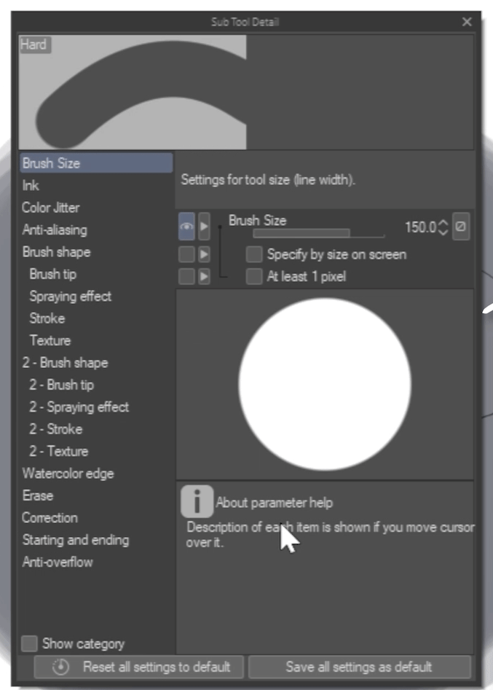This screenshot has width=493, height=690.
Task: Toggle palette display box for Specify by size
Action: tap(186, 254)
